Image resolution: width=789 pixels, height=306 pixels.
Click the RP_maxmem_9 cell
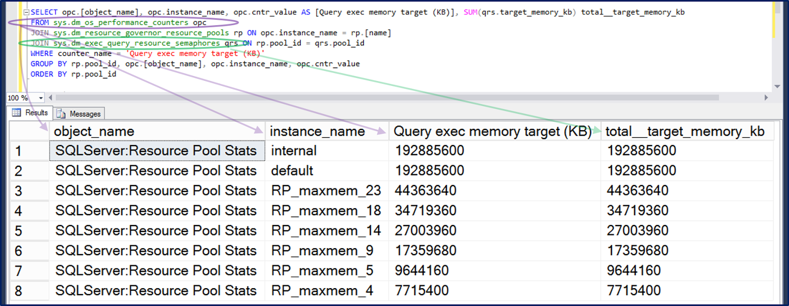pyautogui.click(x=327, y=251)
